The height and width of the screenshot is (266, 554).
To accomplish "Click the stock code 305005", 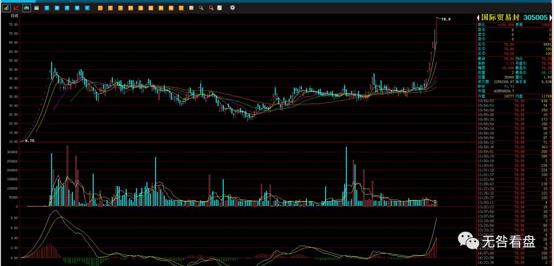I will (x=536, y=17).
